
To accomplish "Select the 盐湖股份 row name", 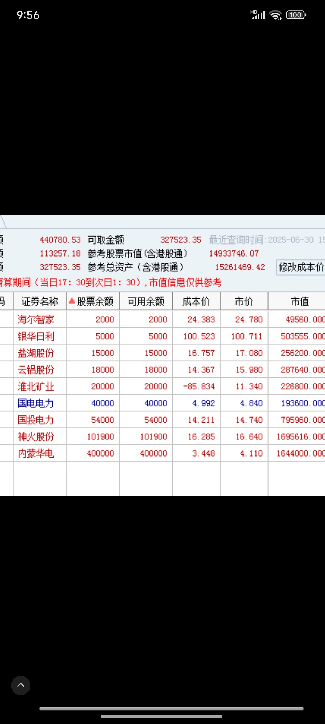I will tap(36, 353).
